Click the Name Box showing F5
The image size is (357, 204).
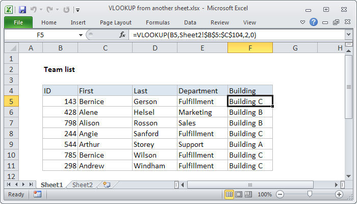(40, 35)
